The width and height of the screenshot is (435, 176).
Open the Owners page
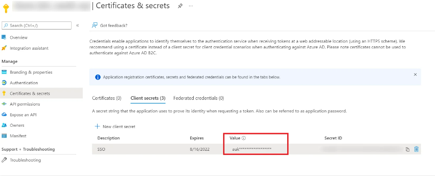click(x=17, y=125)
